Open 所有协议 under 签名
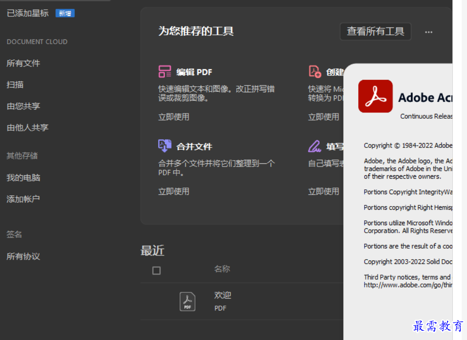This screenshot has height=340, width=467. coord(23,256)
